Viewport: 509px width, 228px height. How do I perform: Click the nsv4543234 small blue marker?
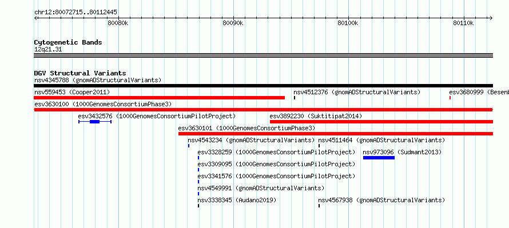point(189,146)
